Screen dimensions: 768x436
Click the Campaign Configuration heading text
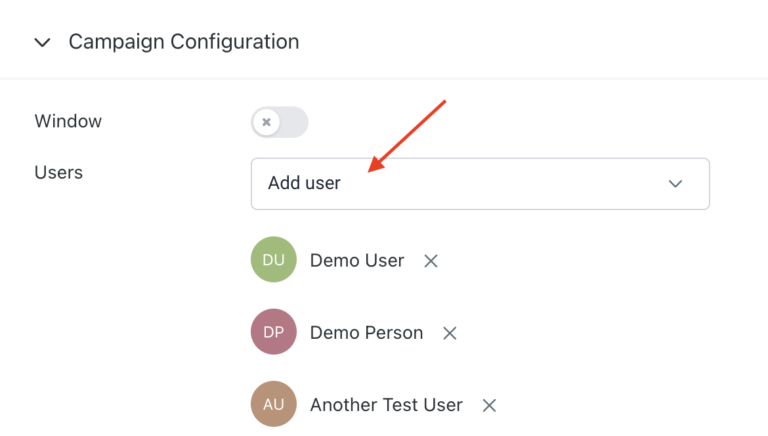click(x=184, y=42)
